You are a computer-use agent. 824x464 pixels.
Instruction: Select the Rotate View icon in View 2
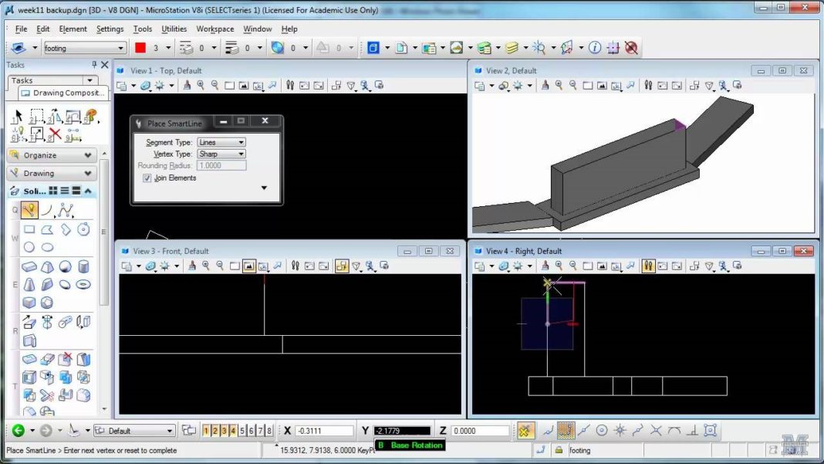click(615, 86)
